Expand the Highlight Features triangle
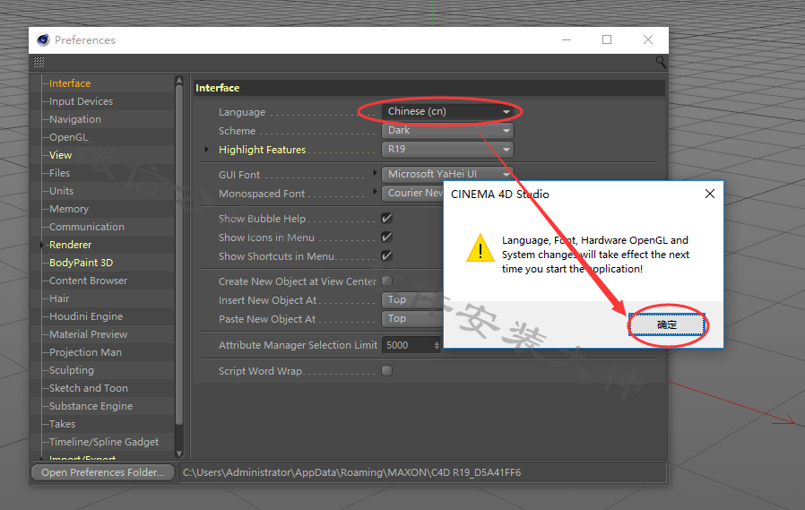 206,150
